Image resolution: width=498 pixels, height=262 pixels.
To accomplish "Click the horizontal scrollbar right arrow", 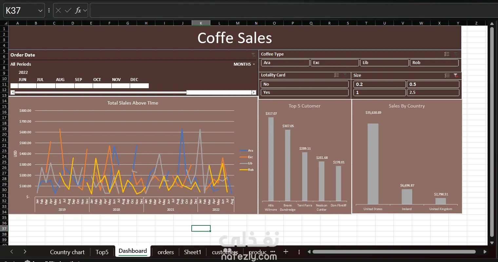I will pos(485,252).
